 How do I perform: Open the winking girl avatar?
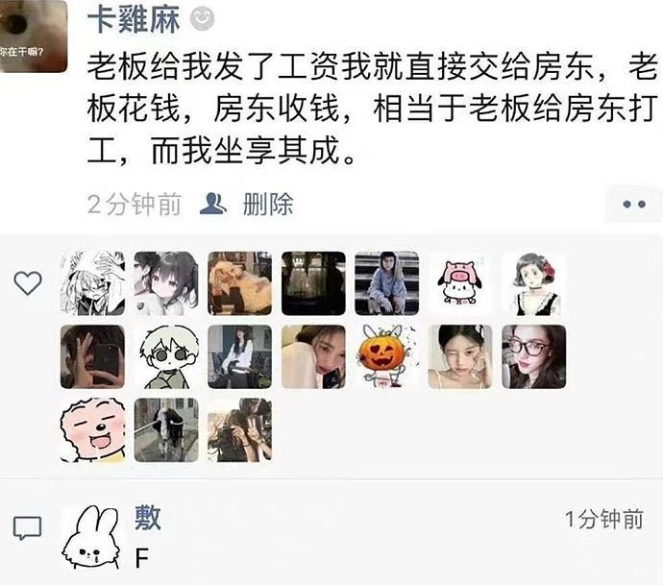(460, 356)
